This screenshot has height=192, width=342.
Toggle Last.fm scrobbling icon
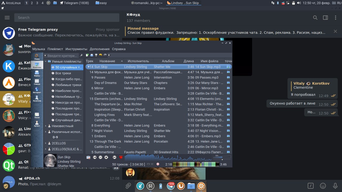[158, 164]
